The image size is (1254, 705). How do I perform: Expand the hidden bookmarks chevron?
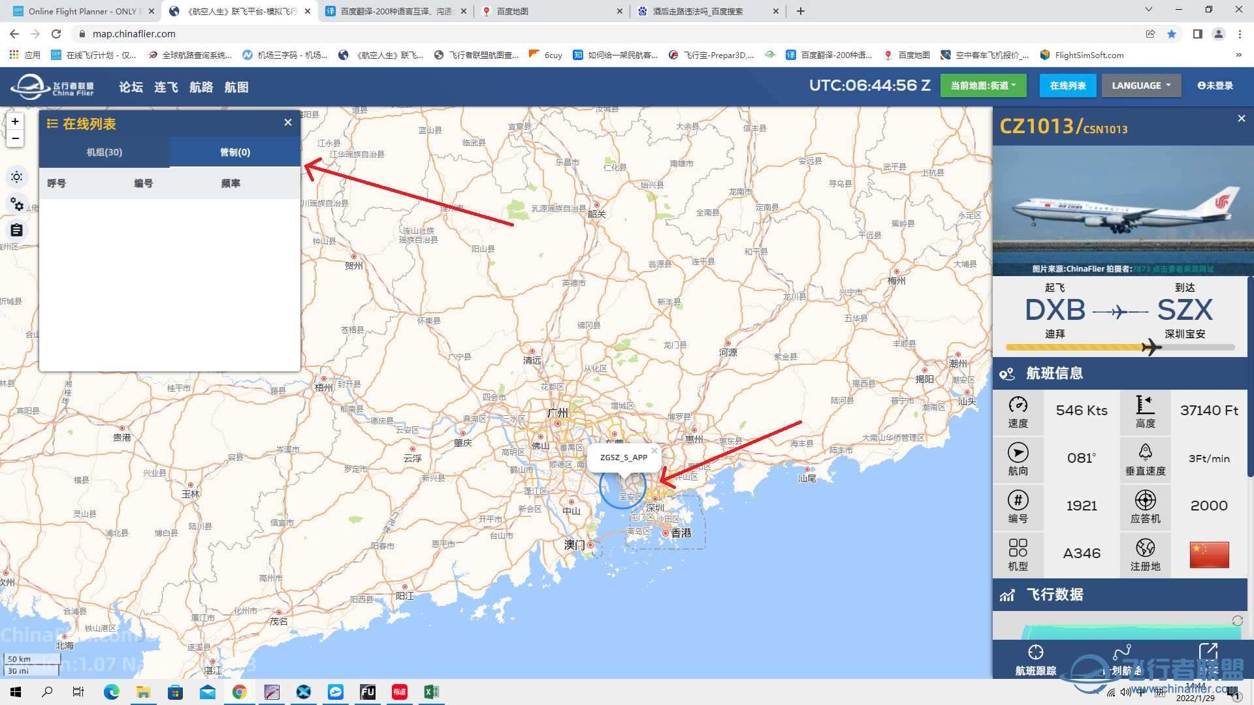tap(1238, 55)
